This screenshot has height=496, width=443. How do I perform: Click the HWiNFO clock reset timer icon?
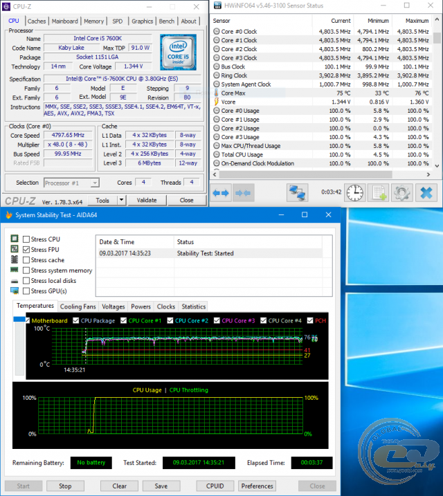point(354,192)
